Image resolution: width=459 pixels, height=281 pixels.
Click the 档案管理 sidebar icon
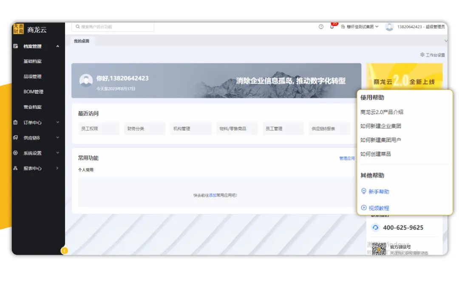click(x=16, y=46)
